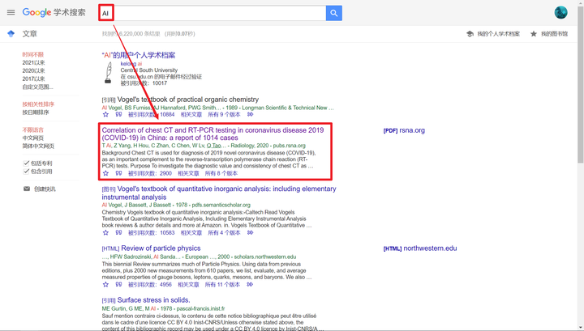View citations 被引用次数 2900

[150, 173]
